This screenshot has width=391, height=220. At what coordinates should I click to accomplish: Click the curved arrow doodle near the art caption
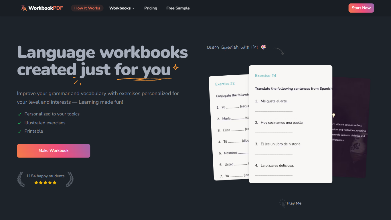click(x=279, y=51)
